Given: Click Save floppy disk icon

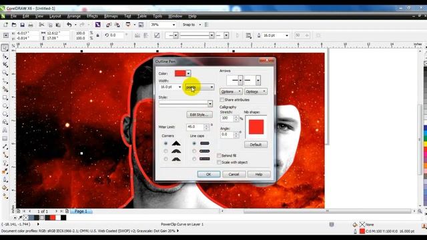Looking at the screenshot, I should pos(22,25).
